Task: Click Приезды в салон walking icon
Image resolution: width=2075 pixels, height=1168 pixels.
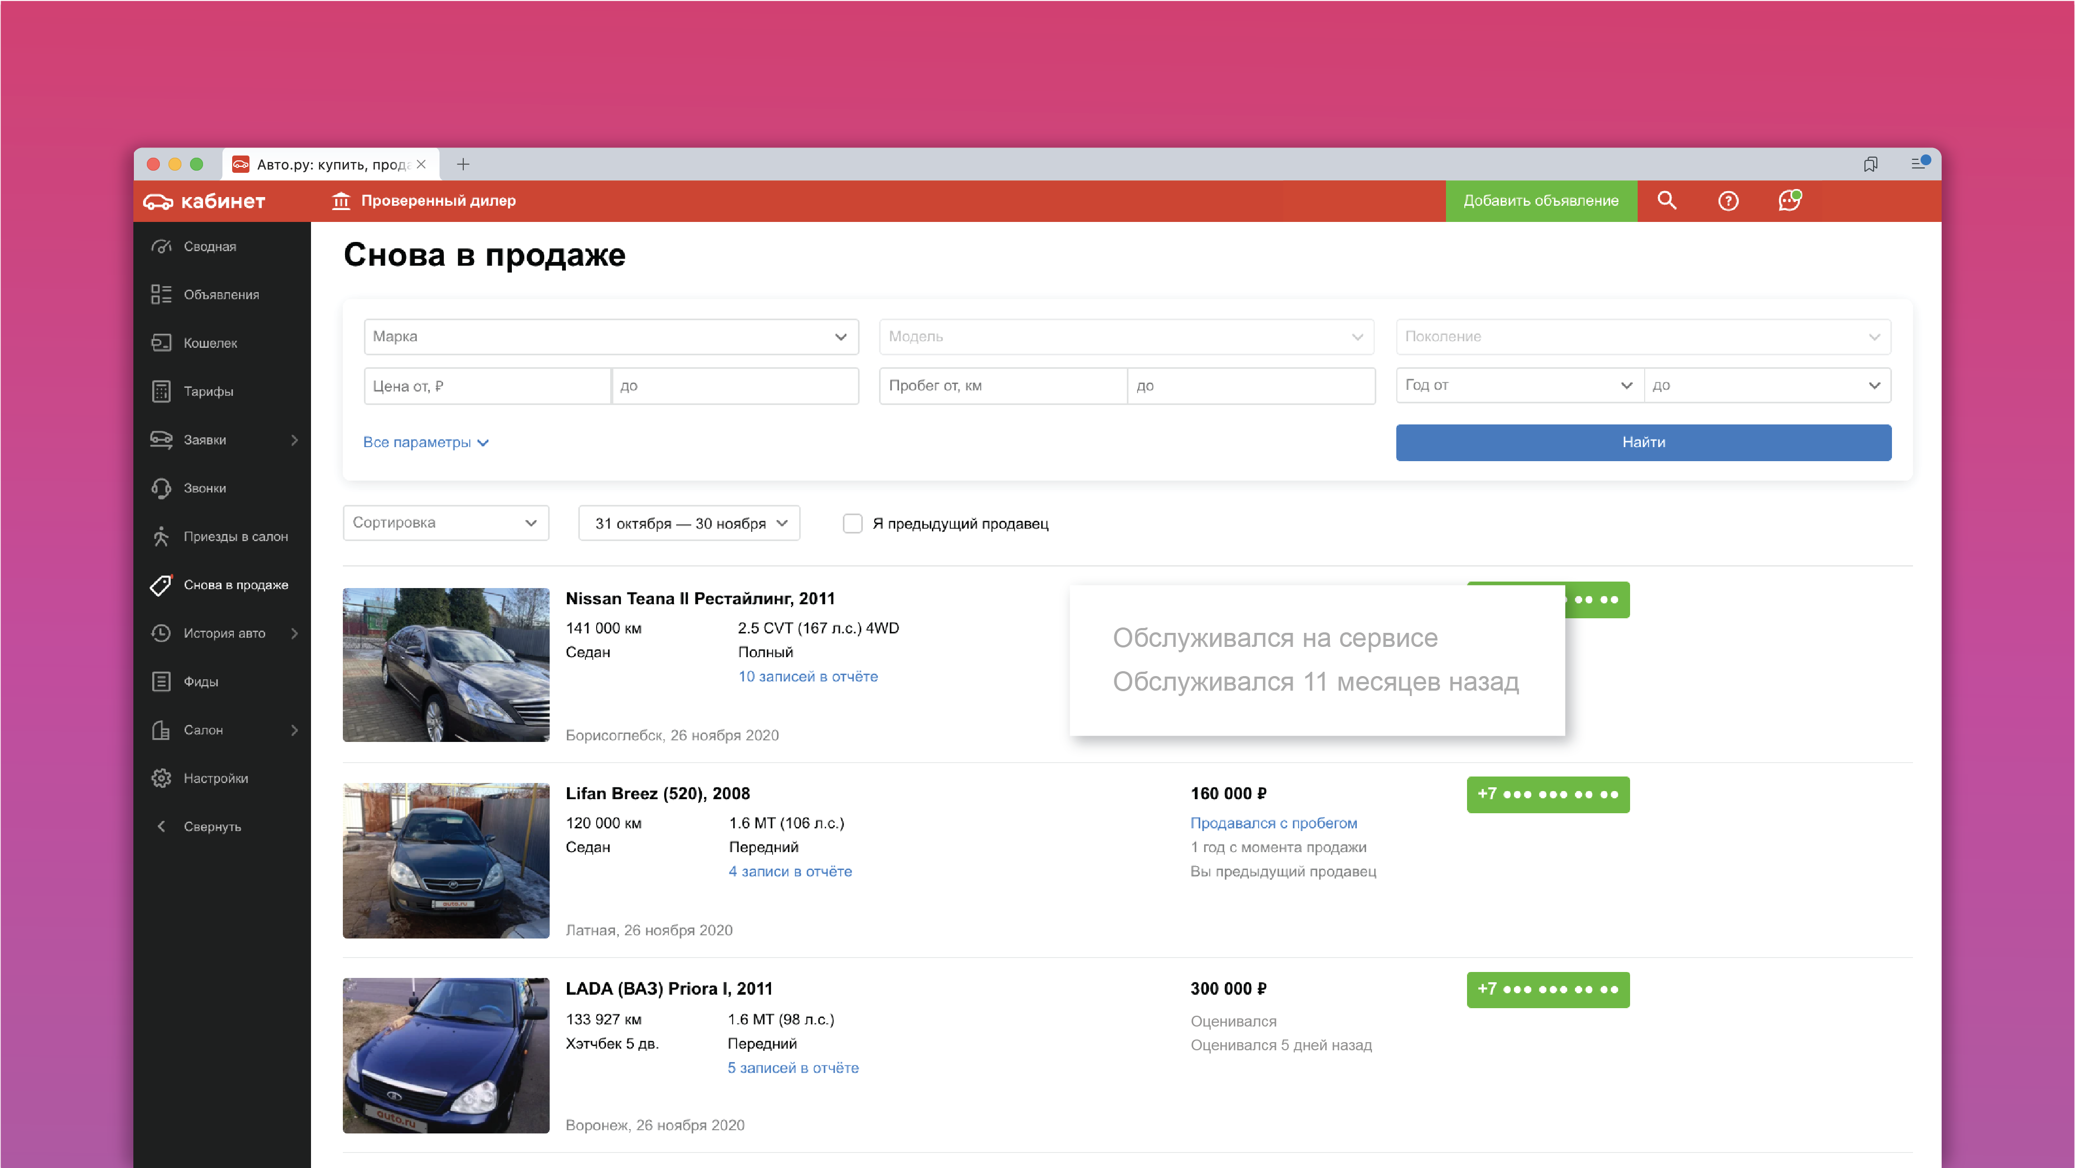Action: [161, 536]
